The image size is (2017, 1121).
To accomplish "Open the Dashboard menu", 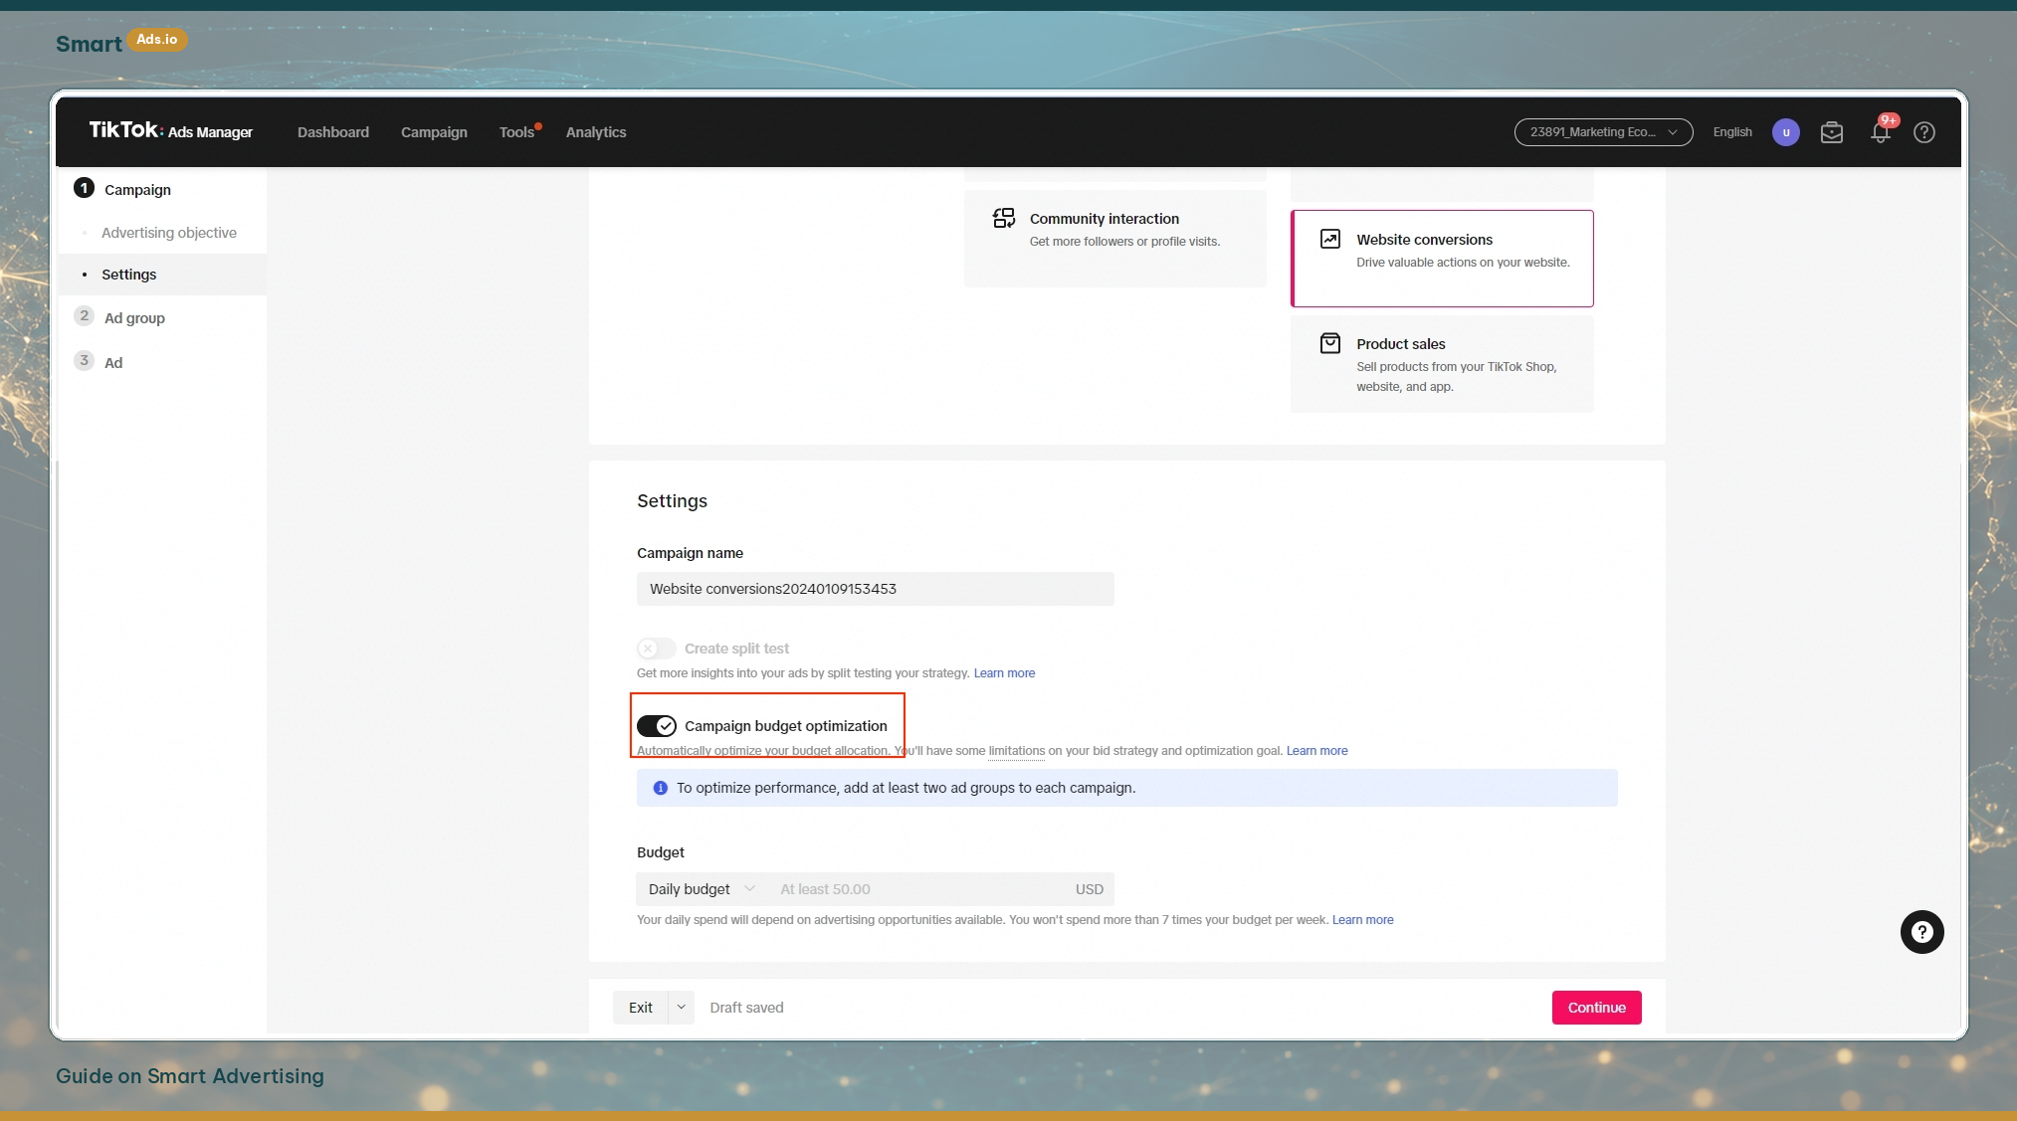I will pyautogui.click(x=333, y=132).
